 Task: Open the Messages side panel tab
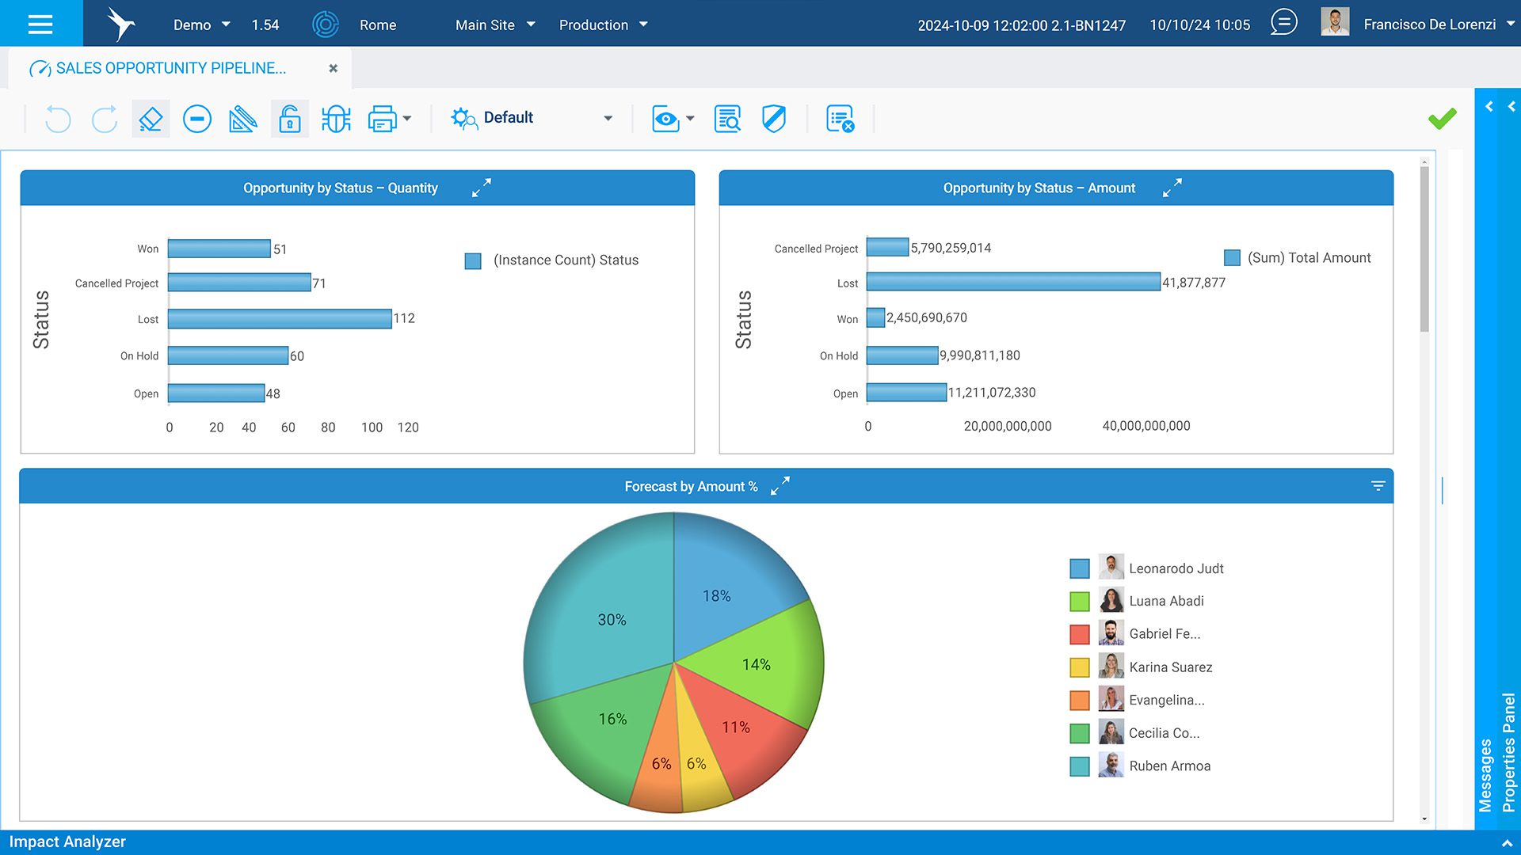coord(1485,774)
